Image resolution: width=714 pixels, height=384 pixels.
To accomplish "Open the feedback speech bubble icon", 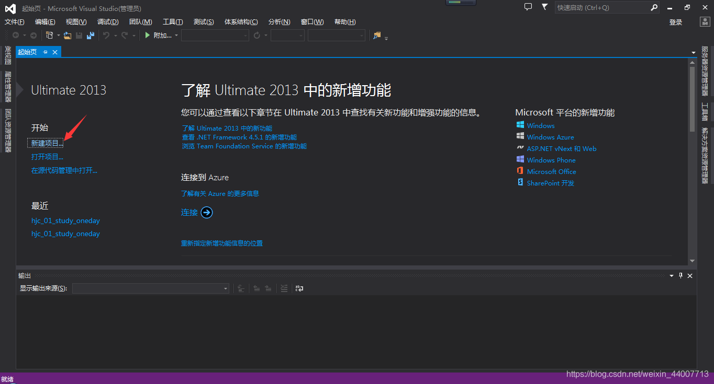I will coord(528,7).
